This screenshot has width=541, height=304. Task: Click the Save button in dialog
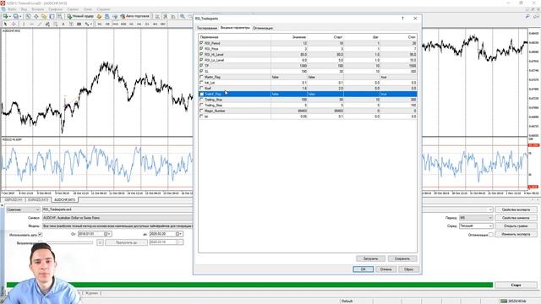[402, 258]
